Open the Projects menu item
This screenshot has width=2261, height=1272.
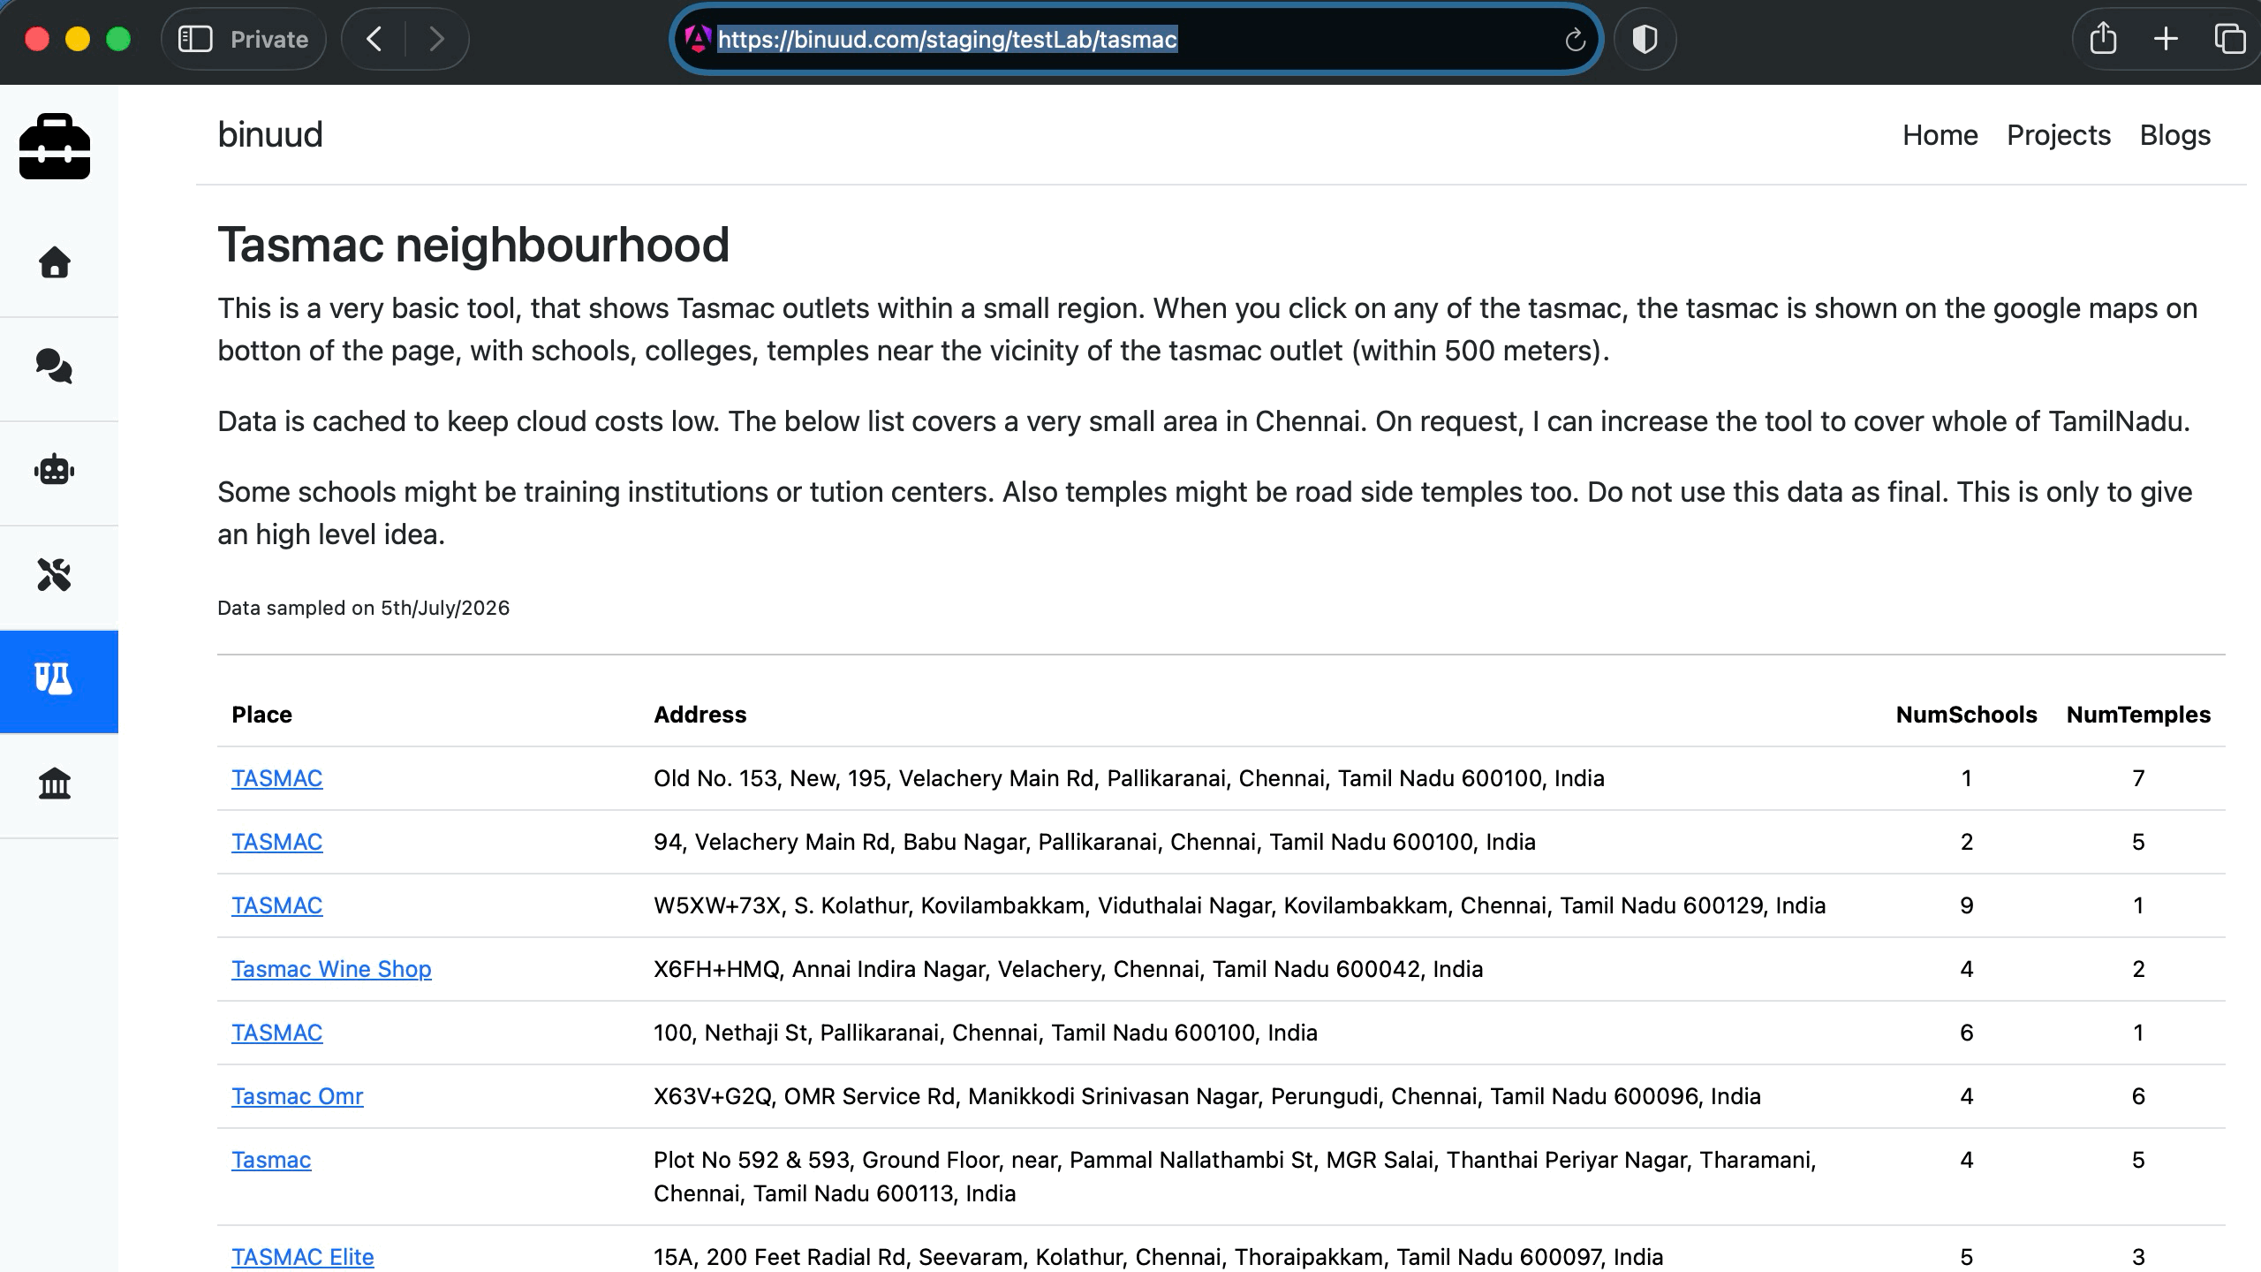[2059, 135]
